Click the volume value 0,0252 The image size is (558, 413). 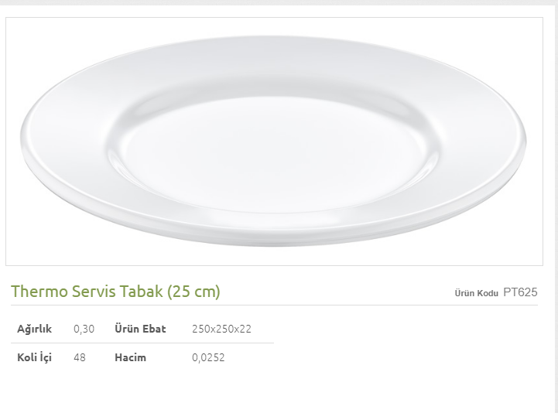pyautogui.click(x=208, y=357)
